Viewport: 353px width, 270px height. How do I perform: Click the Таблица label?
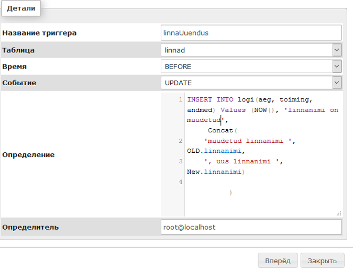pos(18,50)
